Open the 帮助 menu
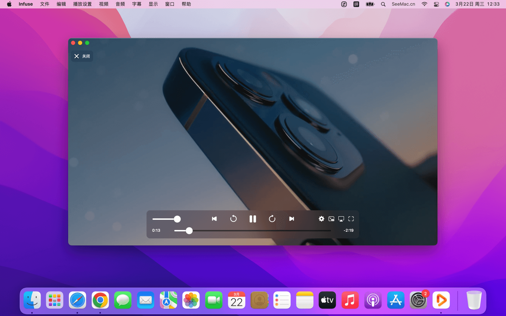Screen dimensions: 506x316 click(x=186, y=4)
